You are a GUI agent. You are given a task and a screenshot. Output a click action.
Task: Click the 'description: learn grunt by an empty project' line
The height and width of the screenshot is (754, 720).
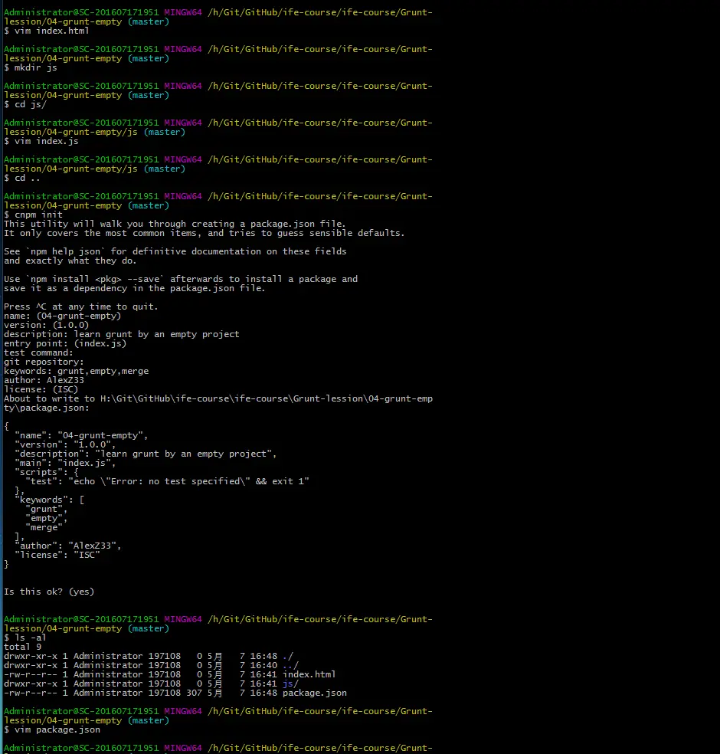[x=122, y=334]
